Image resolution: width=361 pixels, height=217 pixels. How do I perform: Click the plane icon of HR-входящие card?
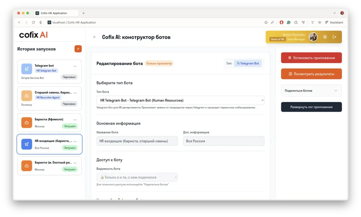coord(27,144)
